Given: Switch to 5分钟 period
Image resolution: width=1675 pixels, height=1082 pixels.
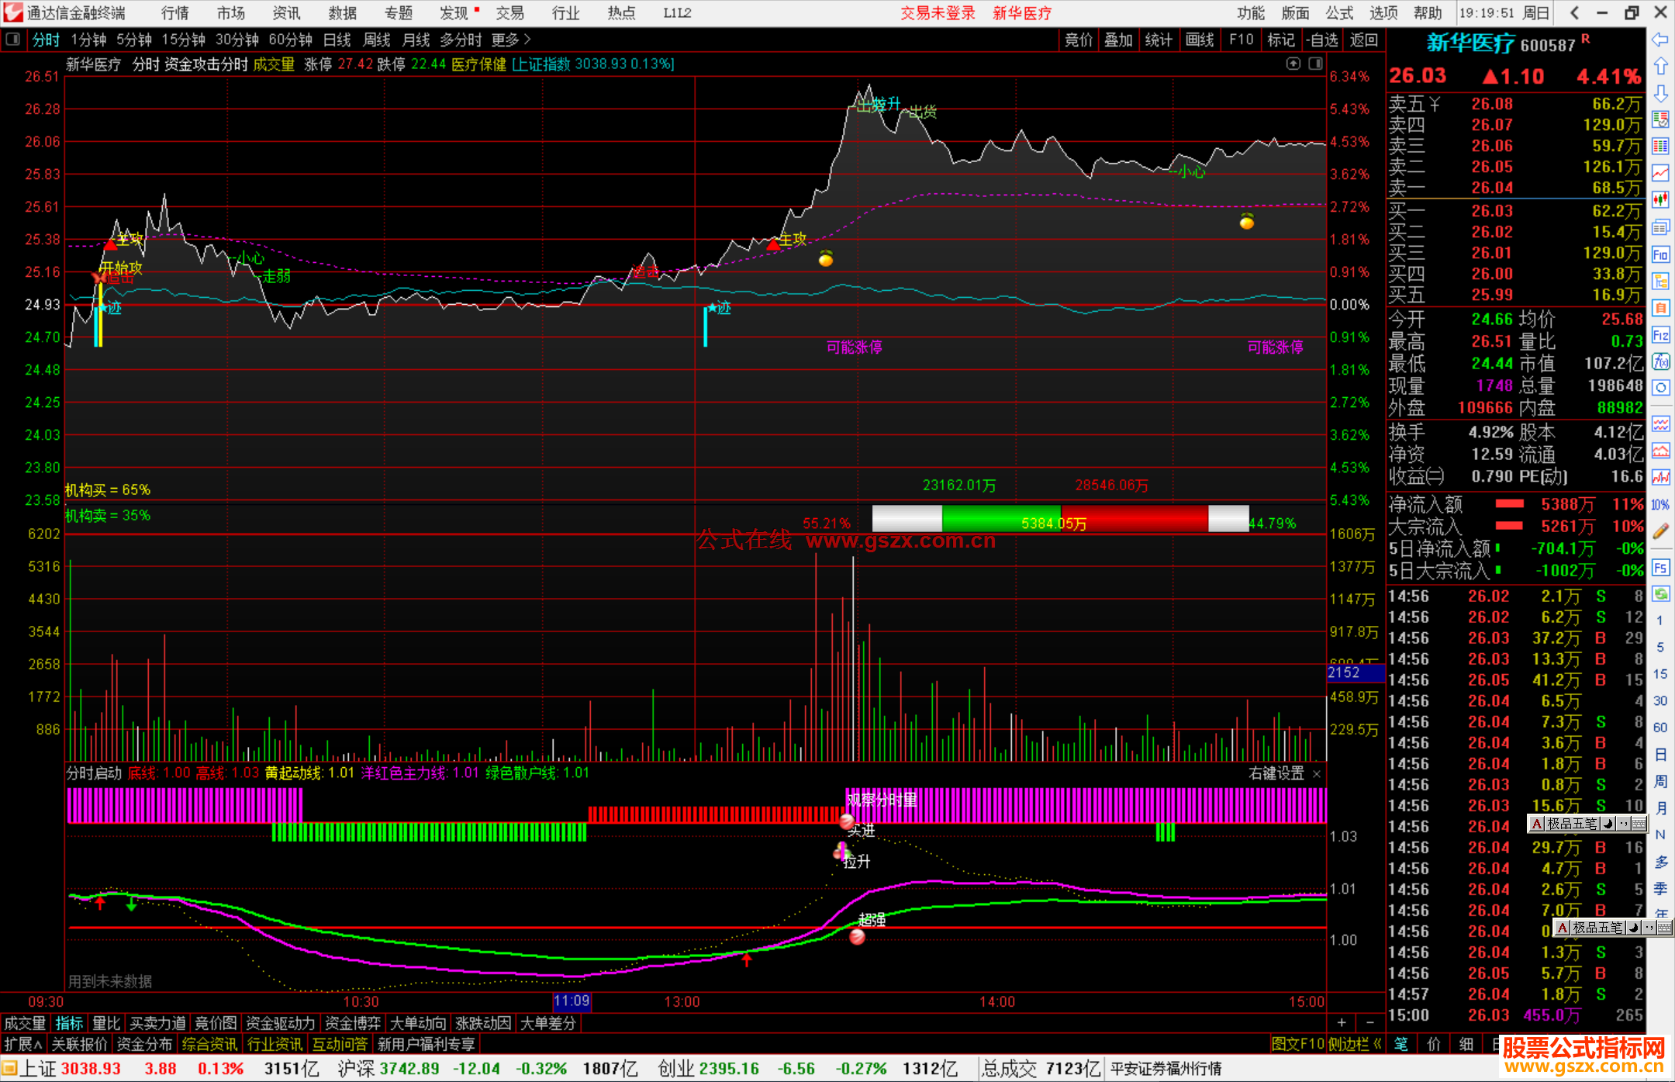Looking at the screenshot, I should [x=134, y=40].
